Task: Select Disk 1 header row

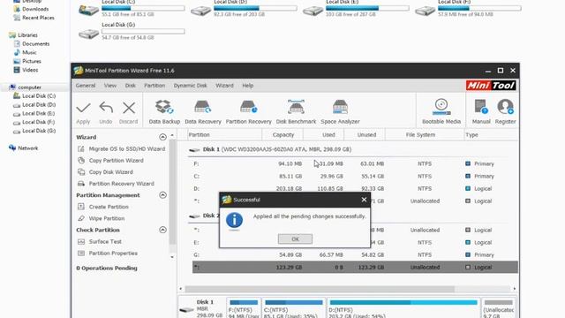Action: point(349,149)
